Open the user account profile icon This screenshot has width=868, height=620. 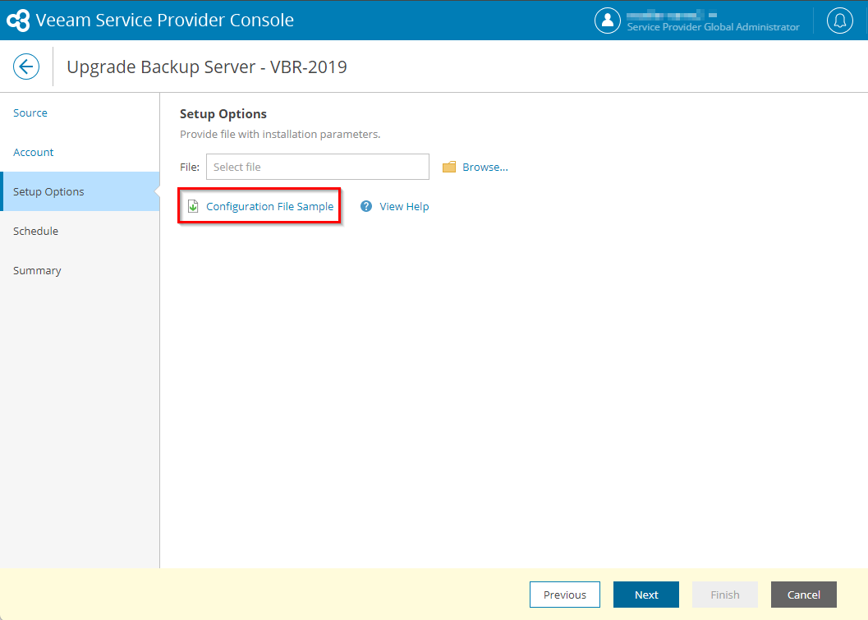(x=607, y=21)
